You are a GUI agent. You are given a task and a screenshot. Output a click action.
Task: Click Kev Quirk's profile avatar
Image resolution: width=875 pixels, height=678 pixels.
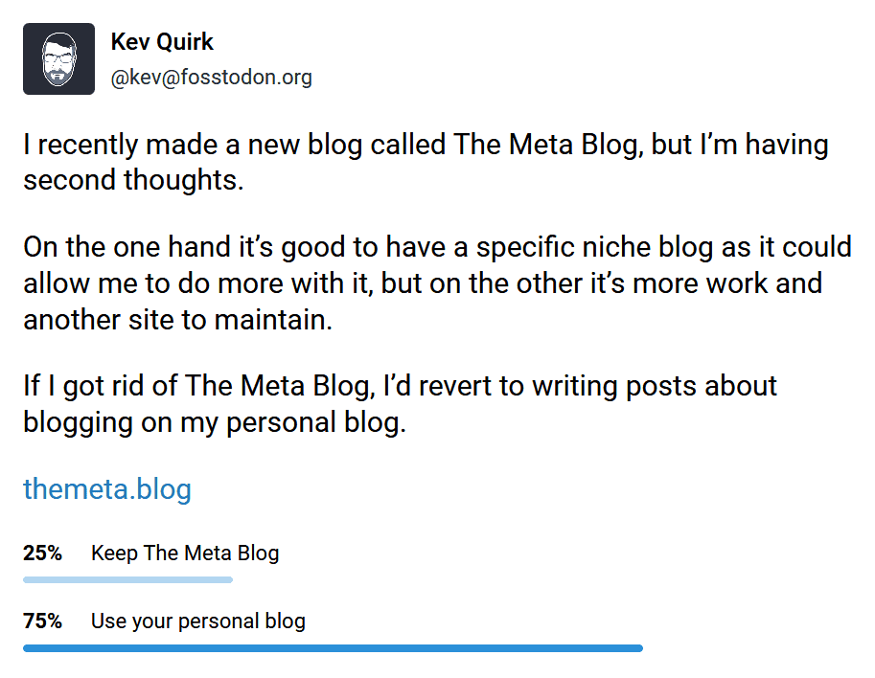pyautogui.click(x=58, y=57)
